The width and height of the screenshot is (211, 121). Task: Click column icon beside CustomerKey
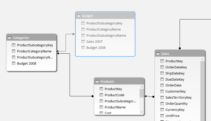click(x=162, y=92)
